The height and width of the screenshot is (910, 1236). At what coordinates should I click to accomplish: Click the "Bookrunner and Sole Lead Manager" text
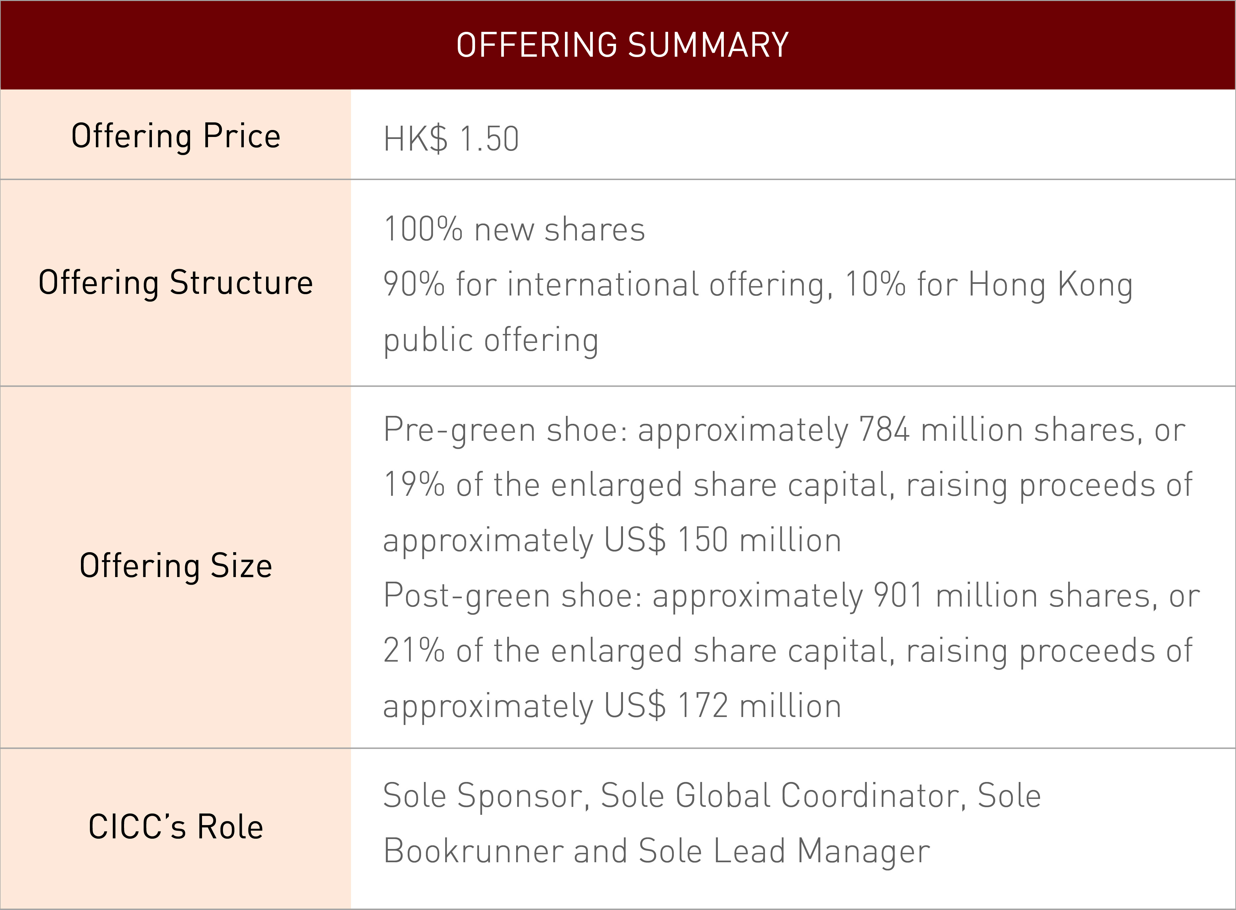[656, 851]
